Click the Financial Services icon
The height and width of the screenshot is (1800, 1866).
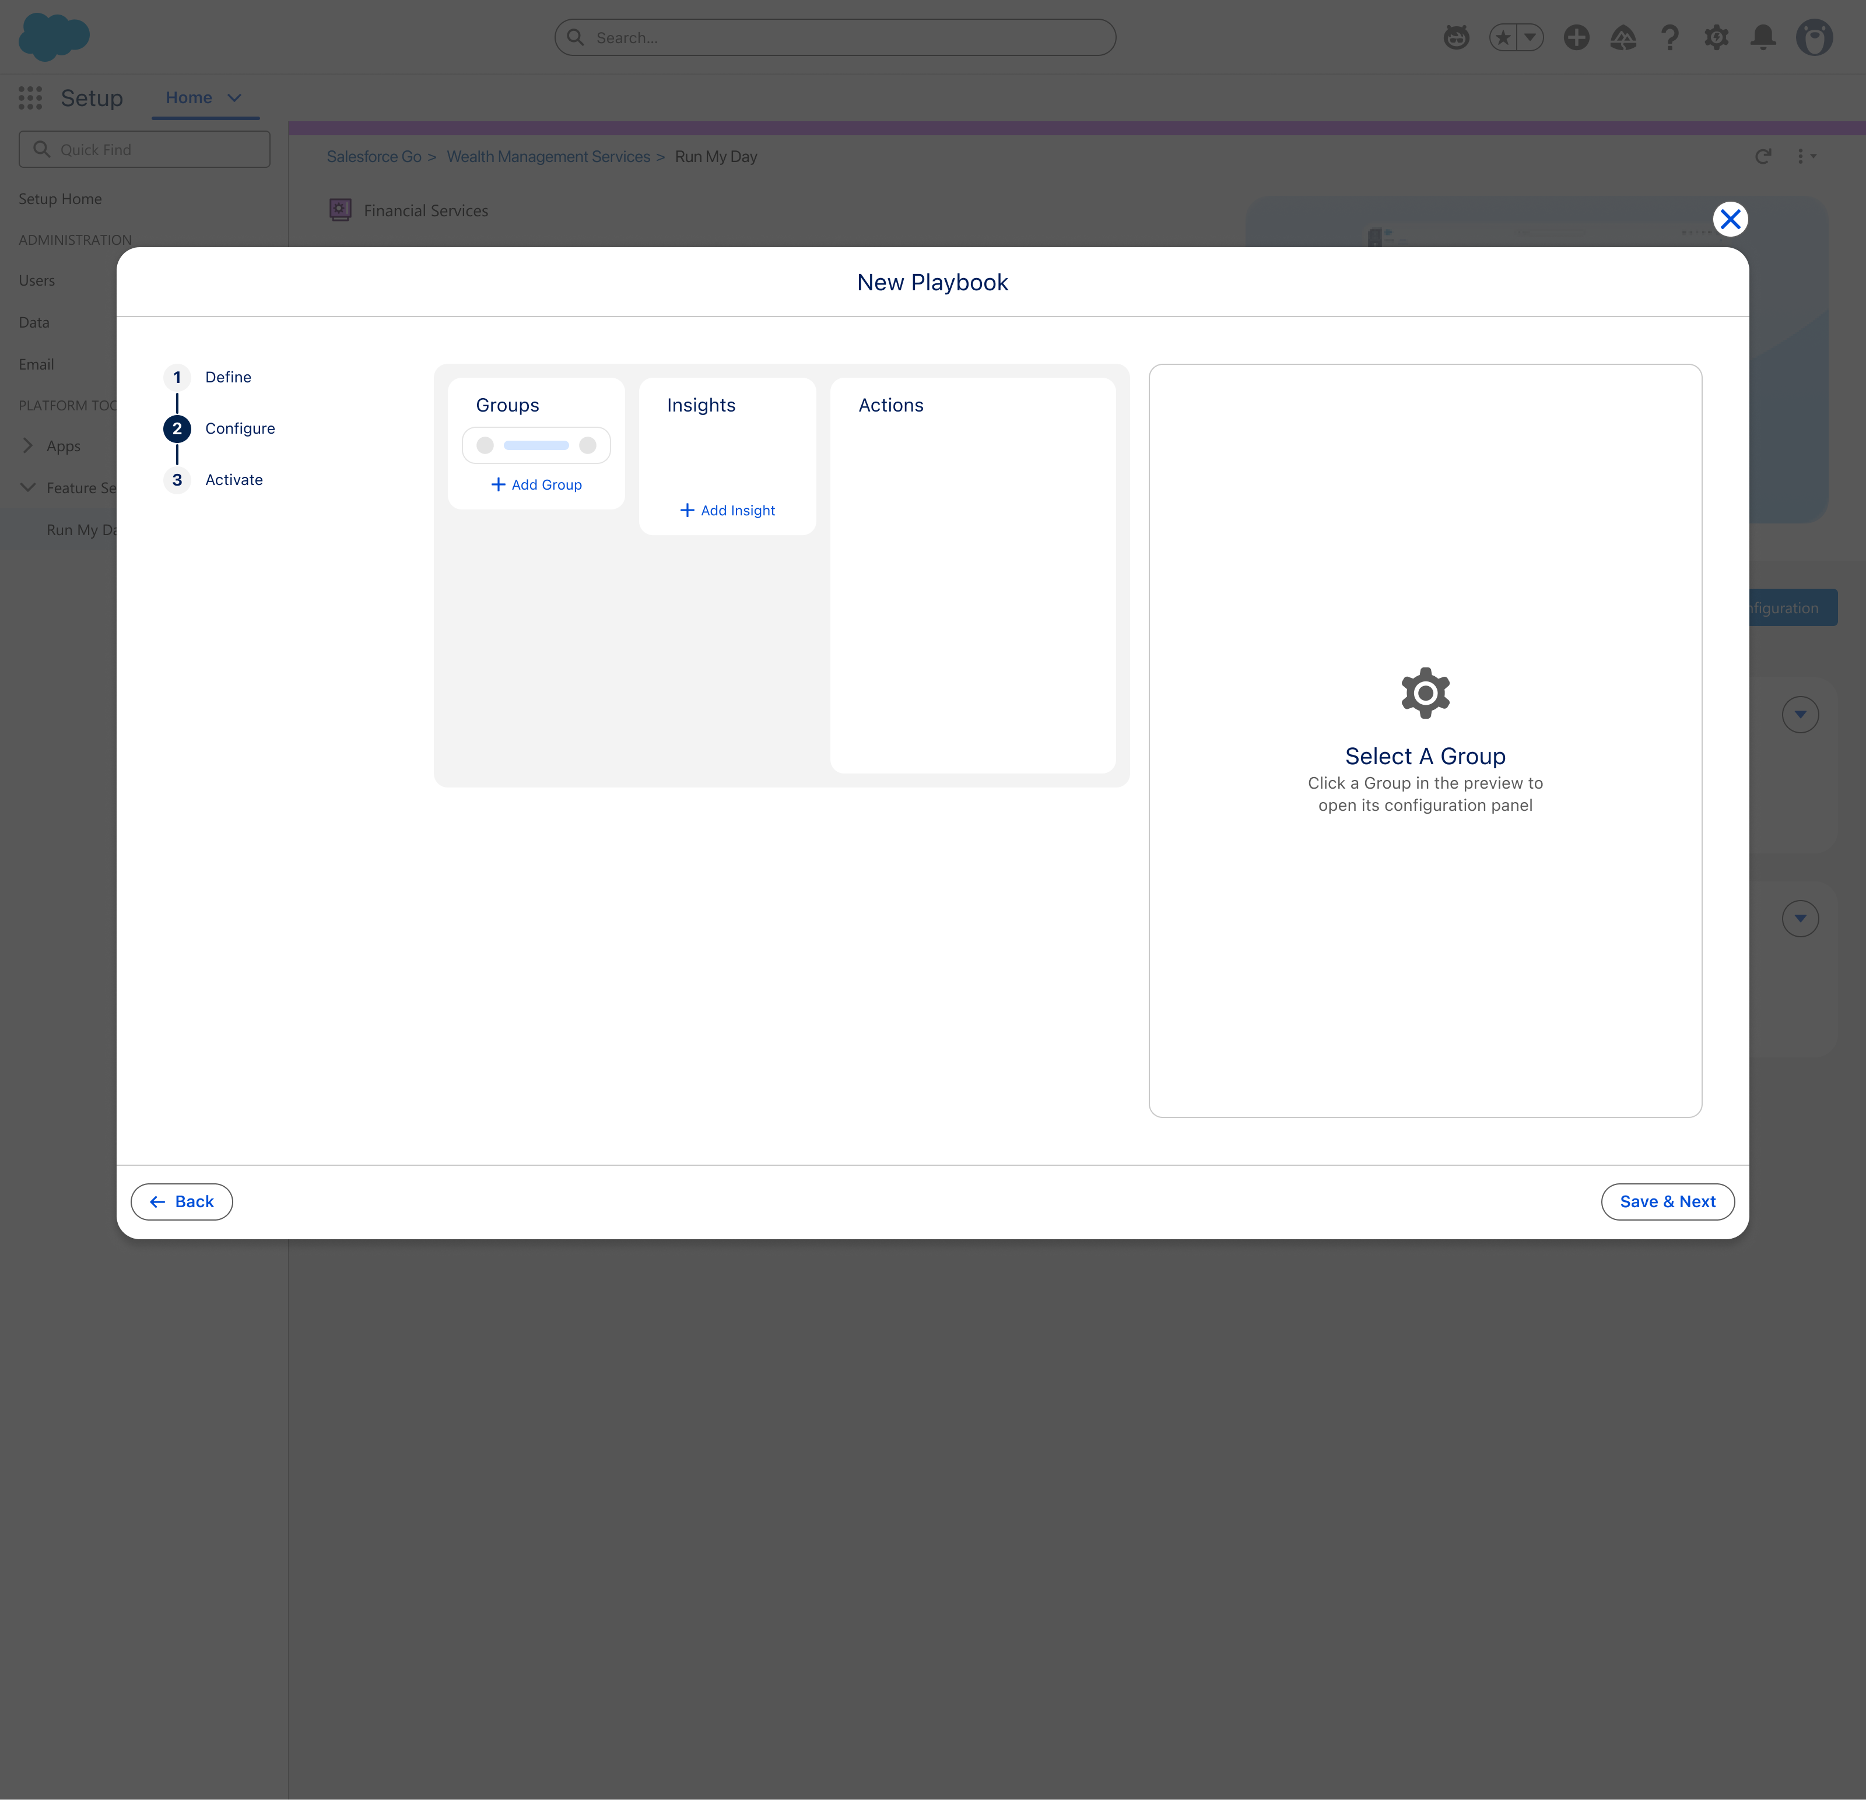point(340,209)
